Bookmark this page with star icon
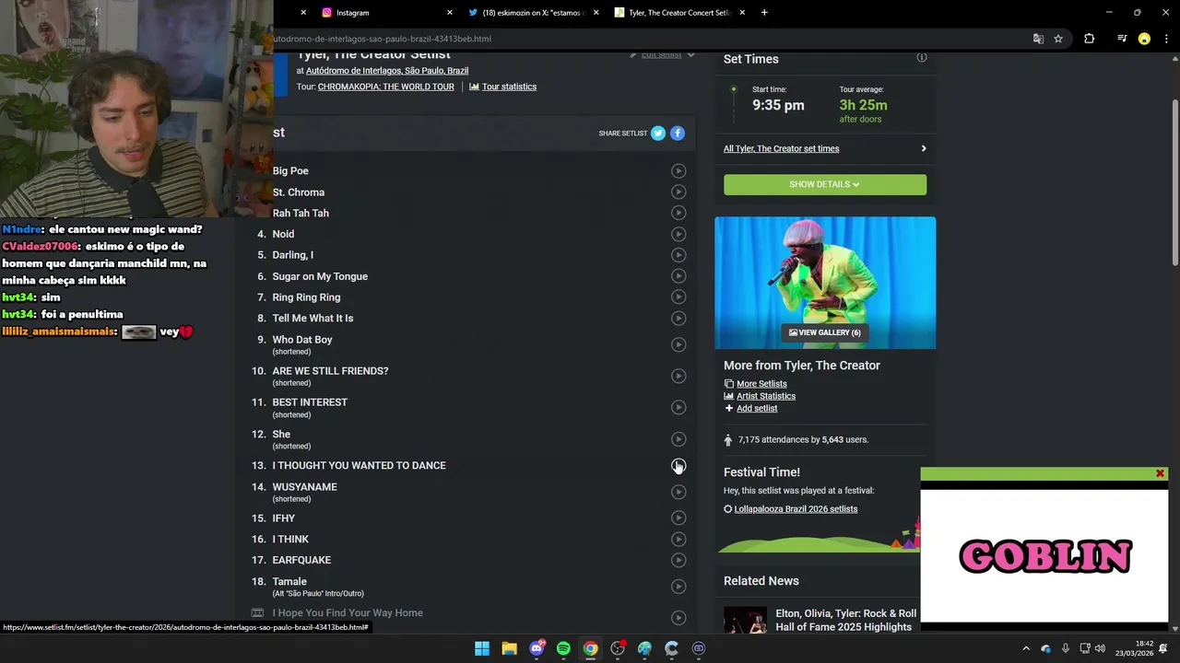This screenshot has height=663, width=1180. click(1058, 39)
